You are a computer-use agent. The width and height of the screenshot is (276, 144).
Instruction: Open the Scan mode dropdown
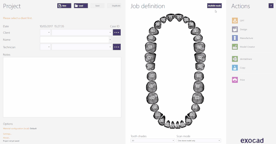(x=199, y=140)
